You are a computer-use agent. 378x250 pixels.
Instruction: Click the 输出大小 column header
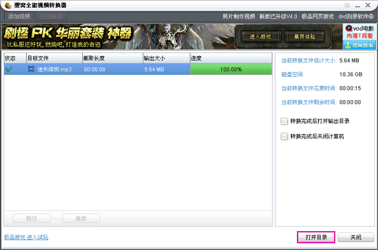[x=166, y=58]
